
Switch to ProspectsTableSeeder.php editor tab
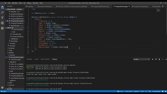pos(101,7)
